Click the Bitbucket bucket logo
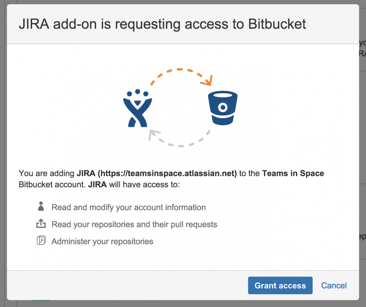The height and width of the screenshot is (307, 366). point(223,108)
